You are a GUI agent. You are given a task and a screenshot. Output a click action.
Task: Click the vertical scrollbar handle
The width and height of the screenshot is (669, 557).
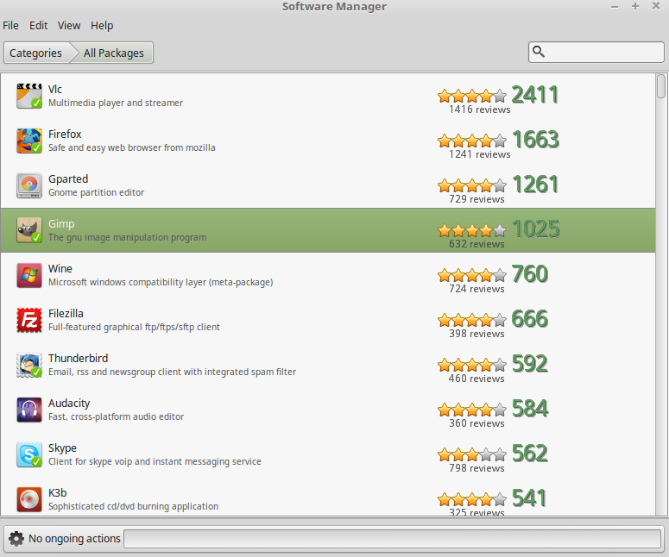(x=661, y=86)
